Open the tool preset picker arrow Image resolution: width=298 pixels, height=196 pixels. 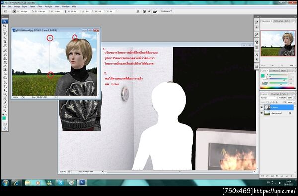(x=9, y=11)
